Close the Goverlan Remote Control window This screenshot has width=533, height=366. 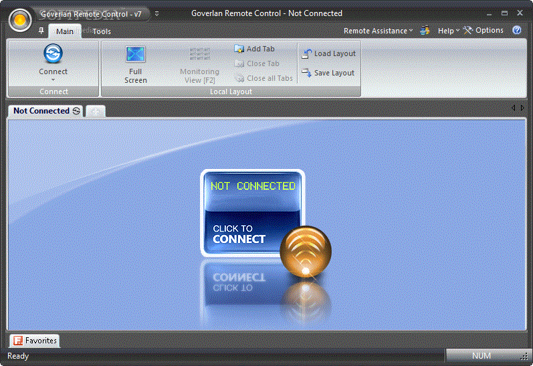[x=520, y=13]
